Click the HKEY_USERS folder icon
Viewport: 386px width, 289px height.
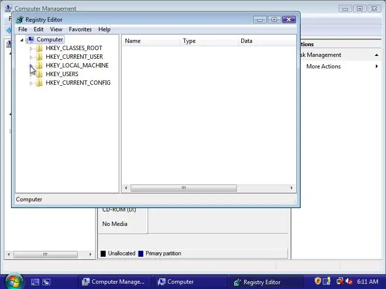click(x=40, y=74)
